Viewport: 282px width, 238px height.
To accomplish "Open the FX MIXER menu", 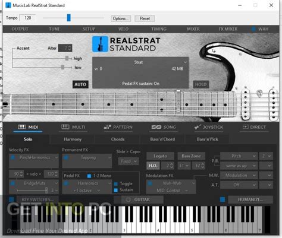I will click(228, 29).
